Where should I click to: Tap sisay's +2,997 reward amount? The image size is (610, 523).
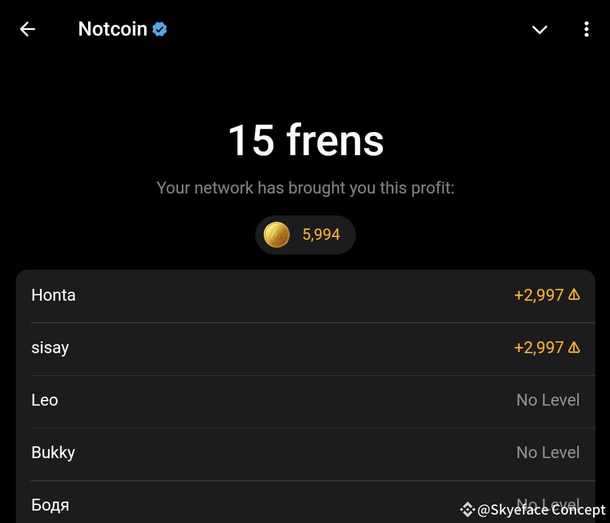click(x=538, y=348)
